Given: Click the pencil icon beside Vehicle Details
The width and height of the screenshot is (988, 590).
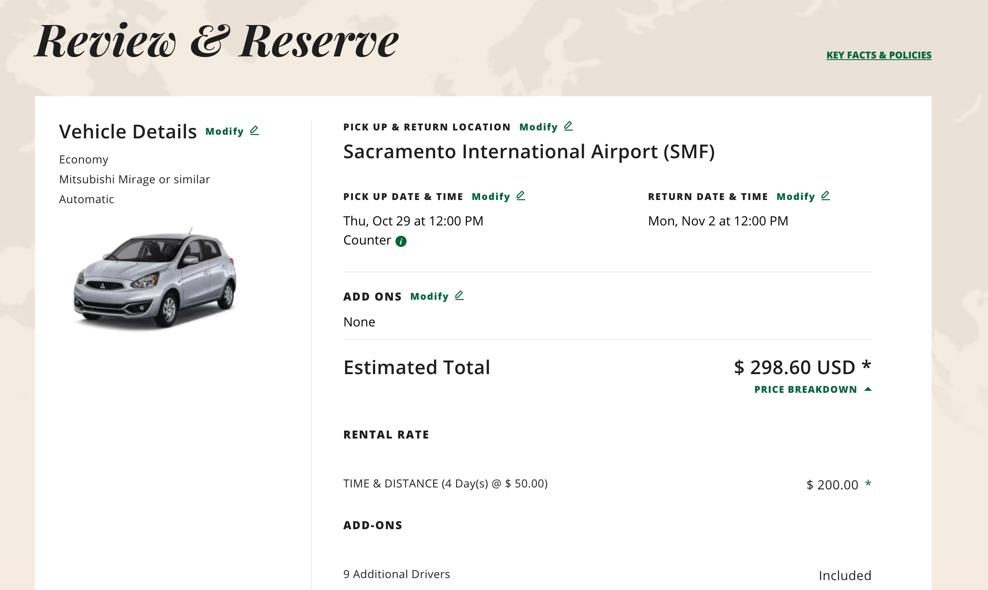Looking at the screenshot, I should tap(254, 130).
